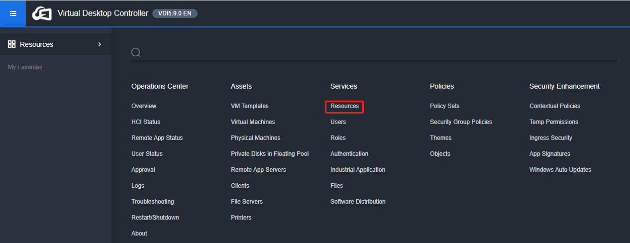Navigate to Users under Services
630x243 pixels.
pos(338,122)
